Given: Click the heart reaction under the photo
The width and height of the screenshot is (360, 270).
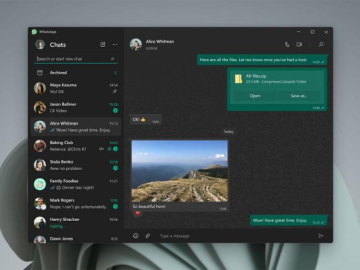Looking at the screenshot, I should [138, 213].
